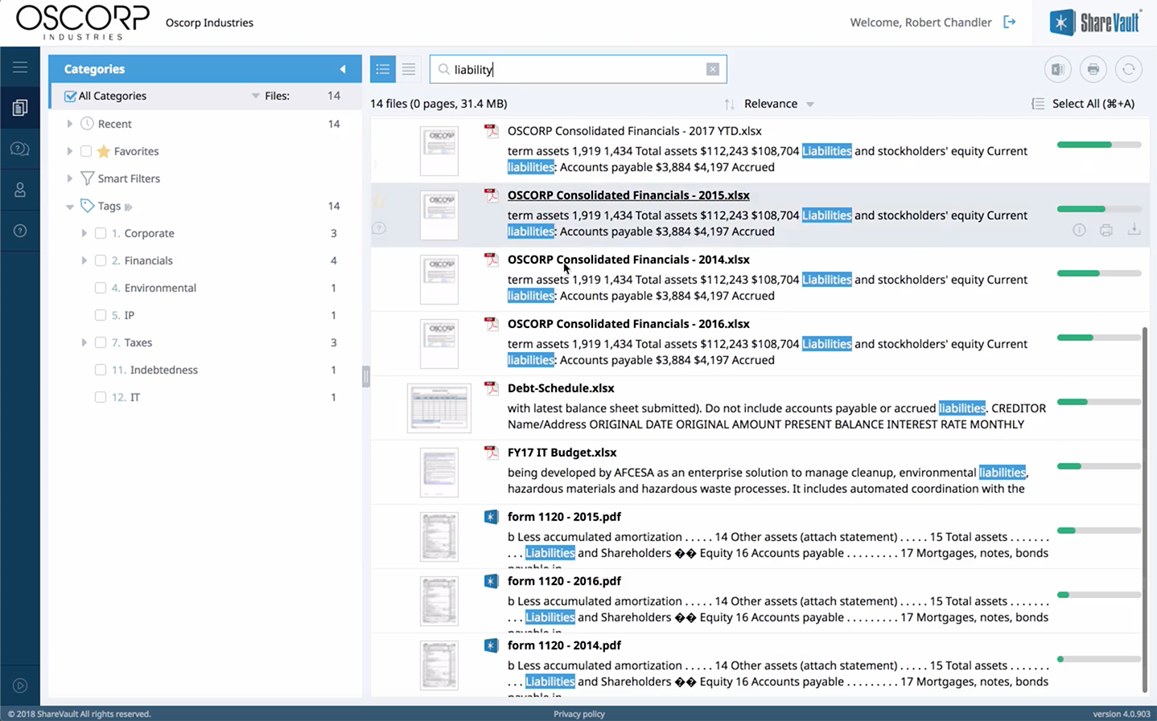Expand the Favorites tree node

coord(69,151)
